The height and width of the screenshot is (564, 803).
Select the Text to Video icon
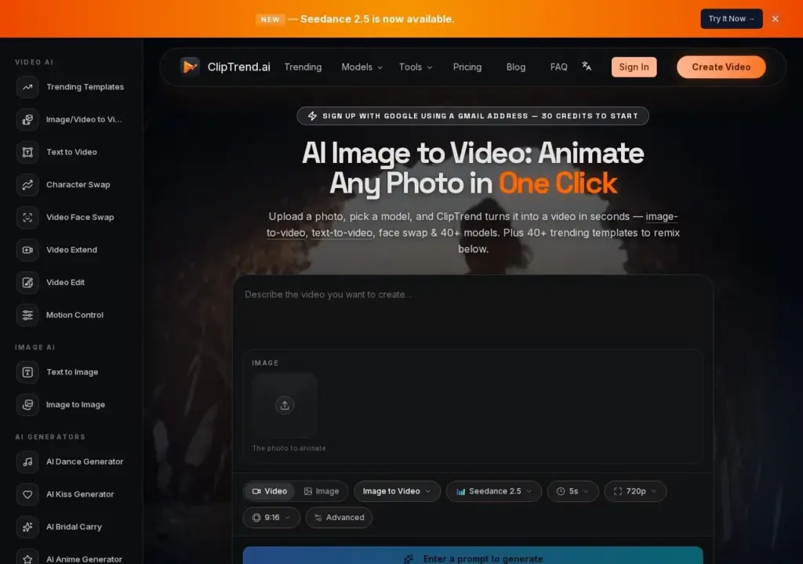click(x=27, y=152)
